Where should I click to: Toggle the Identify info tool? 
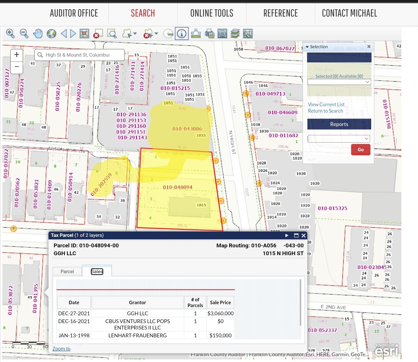point(182,34)
